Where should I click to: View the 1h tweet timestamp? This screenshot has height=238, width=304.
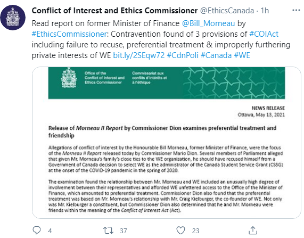pyautogui.click(x=265, y=11)
